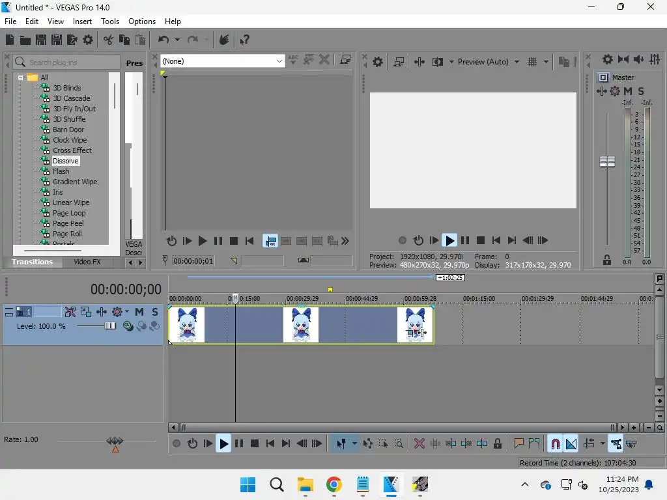
Task: Click Record button in main transport
Action: coord(177,444)
